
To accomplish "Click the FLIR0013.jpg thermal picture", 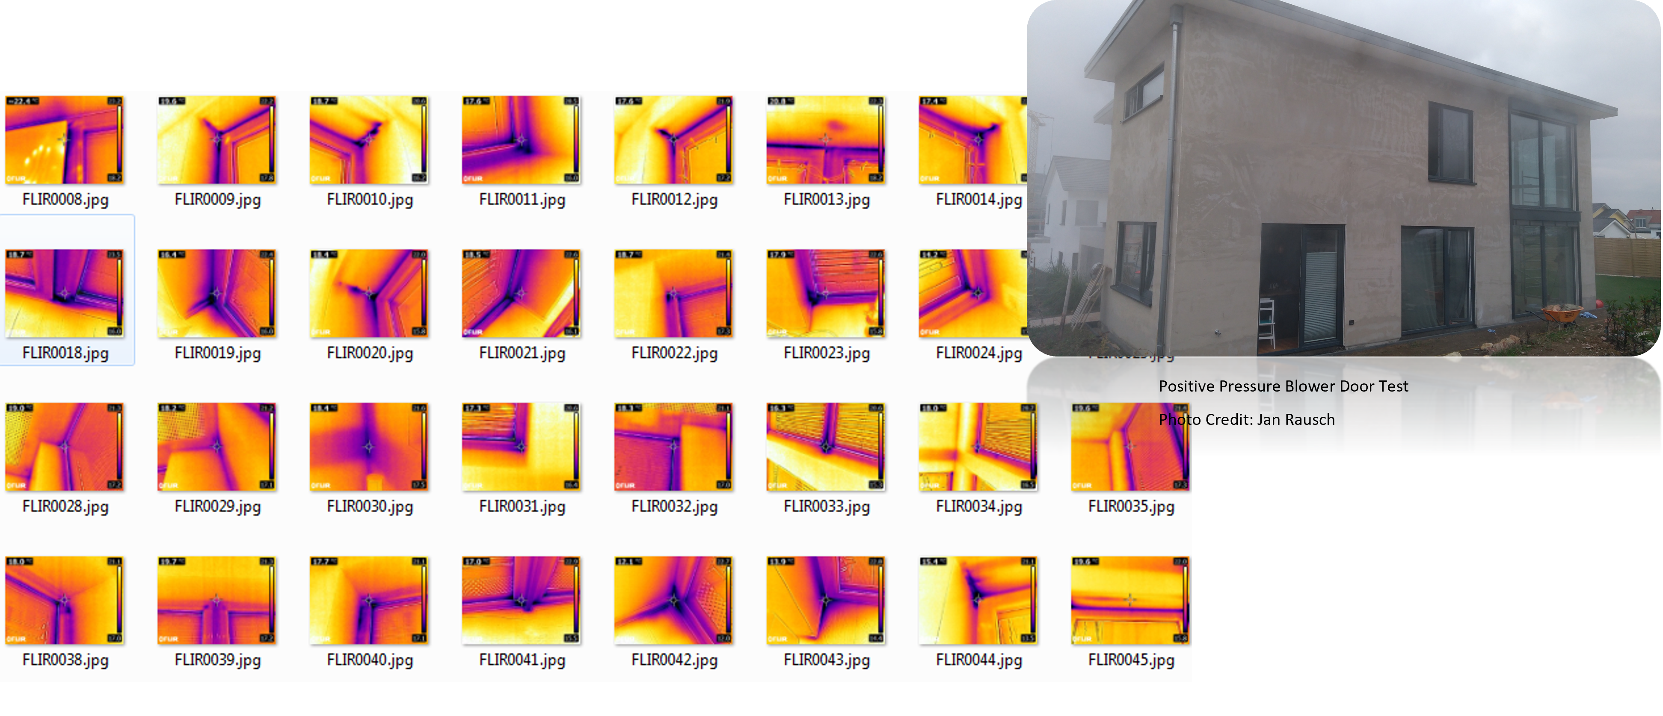I will click(826, 140).
